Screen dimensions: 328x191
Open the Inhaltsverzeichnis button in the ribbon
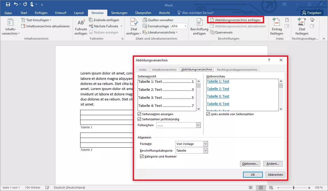10,27
